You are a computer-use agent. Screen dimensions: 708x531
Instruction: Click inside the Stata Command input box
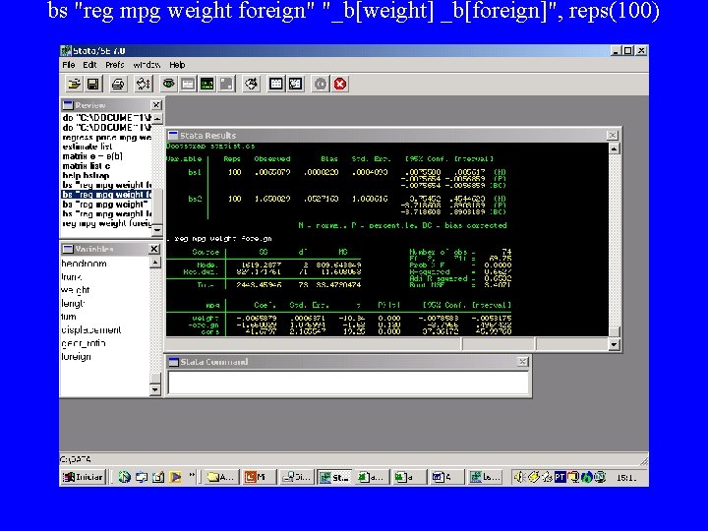(348, 383)
